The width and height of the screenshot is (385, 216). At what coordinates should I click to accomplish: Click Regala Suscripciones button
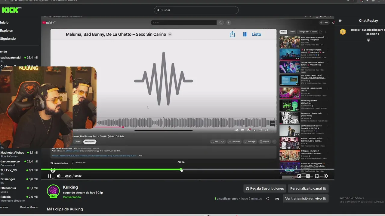[265, 188]
